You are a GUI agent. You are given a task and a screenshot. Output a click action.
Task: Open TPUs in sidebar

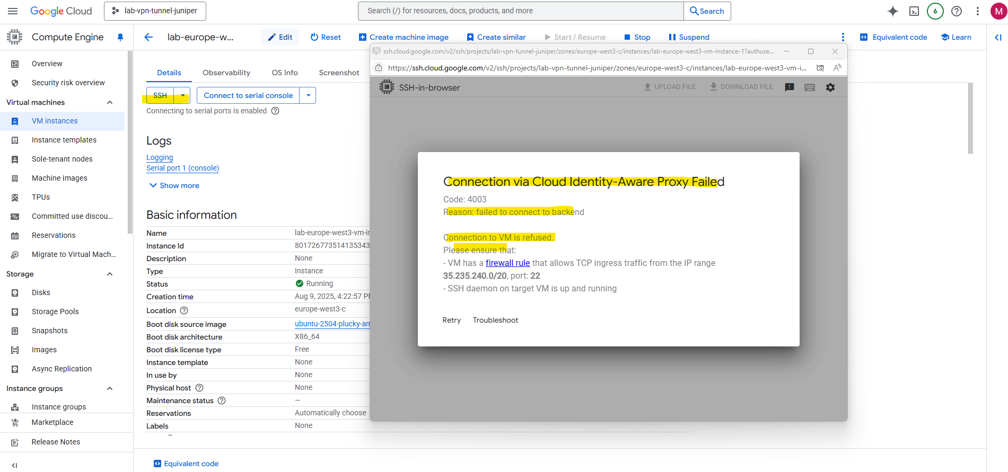pos(63,197)
